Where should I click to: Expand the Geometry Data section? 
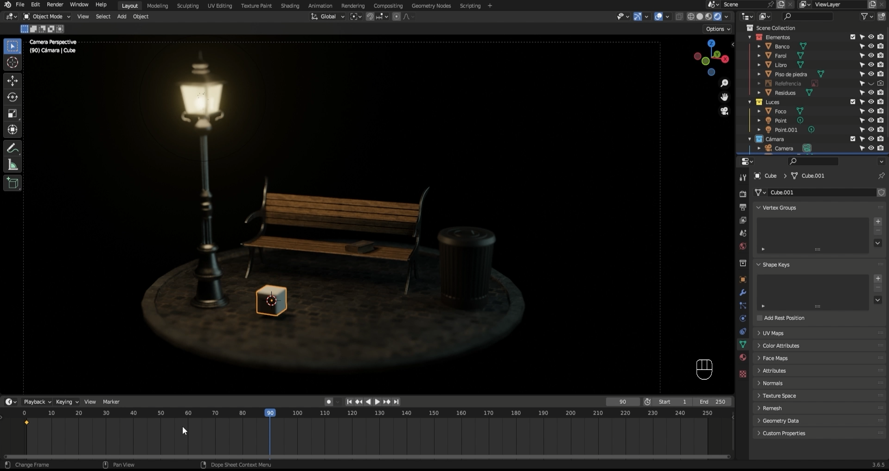pos(780,421)
